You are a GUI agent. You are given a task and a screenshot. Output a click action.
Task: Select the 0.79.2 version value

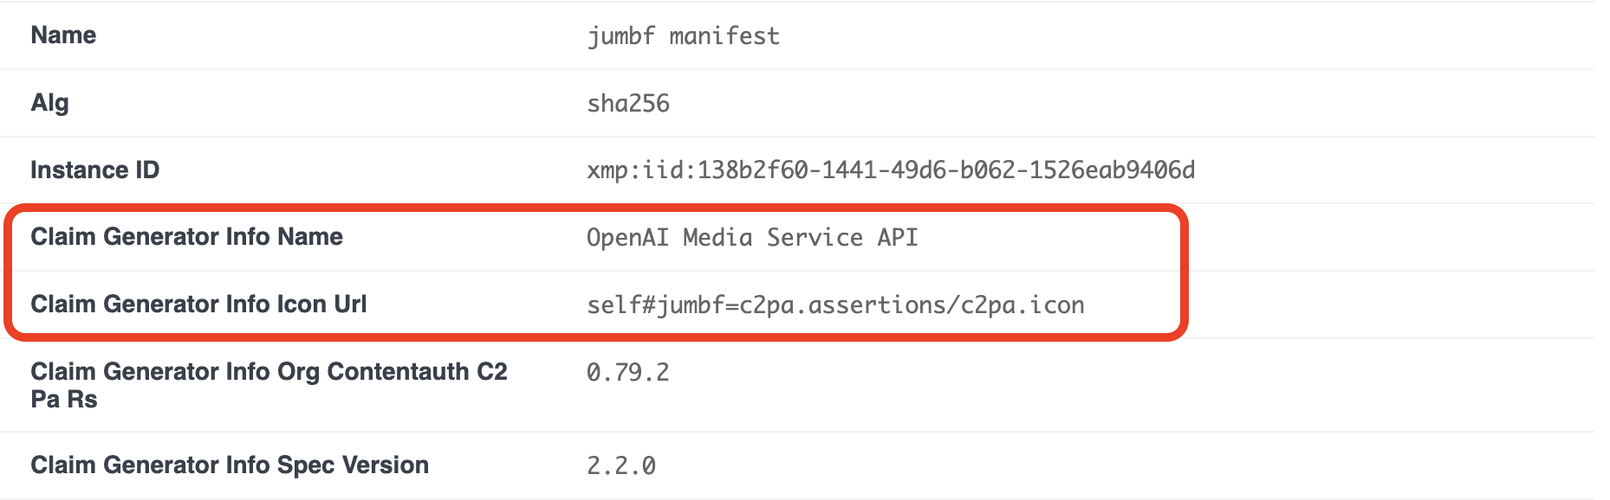click(x=628, y=373)
